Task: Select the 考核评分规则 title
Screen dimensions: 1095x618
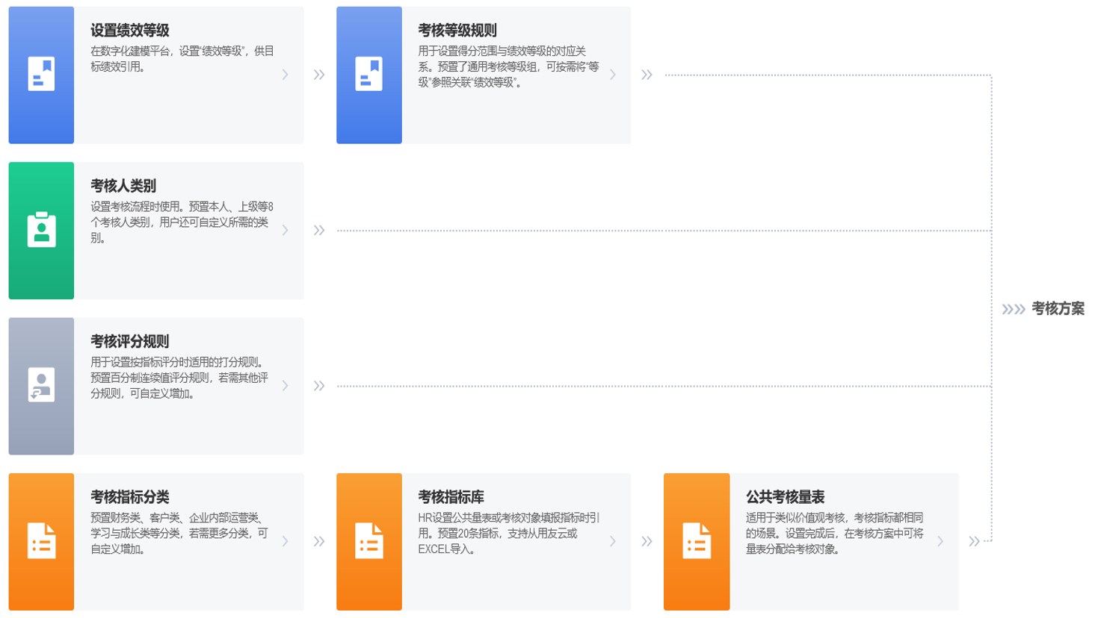Action: click(x=130, y=341)
